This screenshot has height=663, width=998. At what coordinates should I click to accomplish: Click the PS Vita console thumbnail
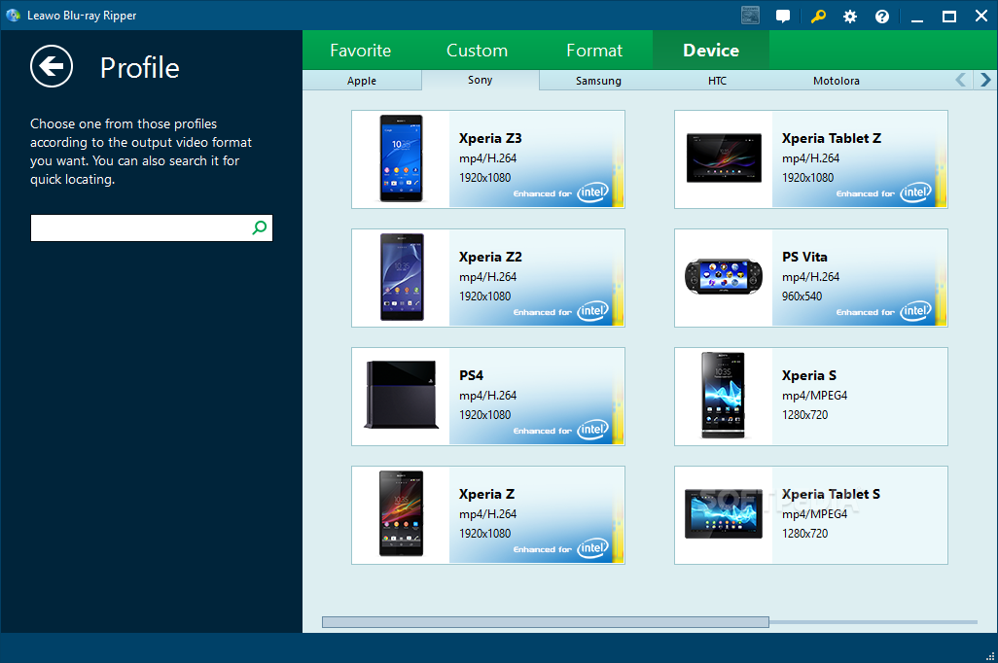pos(724,277)
